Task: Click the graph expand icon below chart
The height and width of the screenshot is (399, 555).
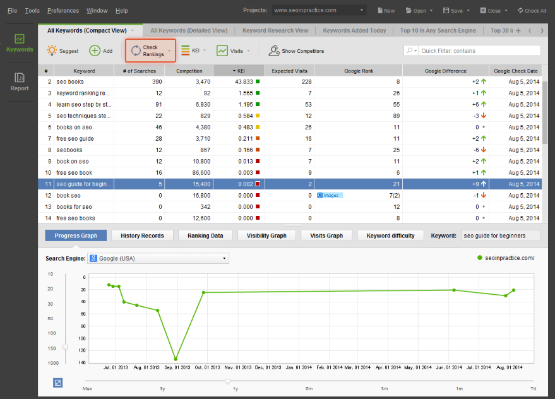Action: (57, 383)
